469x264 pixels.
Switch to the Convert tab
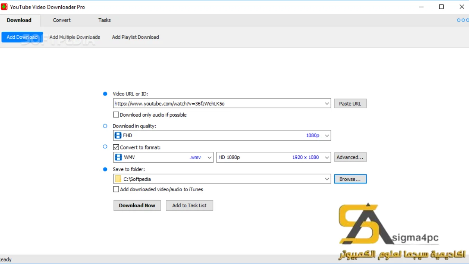[x=62, y=20]
